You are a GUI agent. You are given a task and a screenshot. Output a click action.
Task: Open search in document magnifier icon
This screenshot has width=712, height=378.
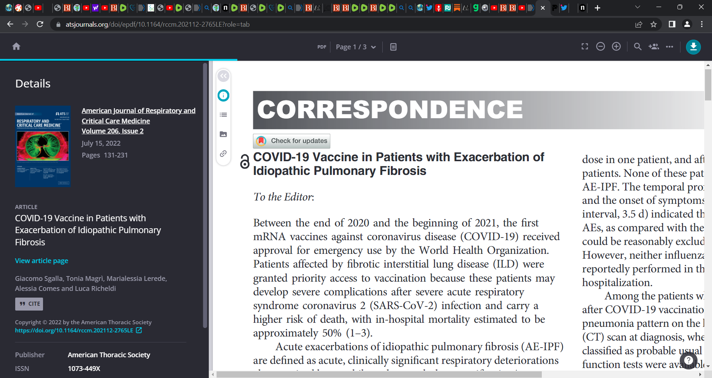click(637, 46)
